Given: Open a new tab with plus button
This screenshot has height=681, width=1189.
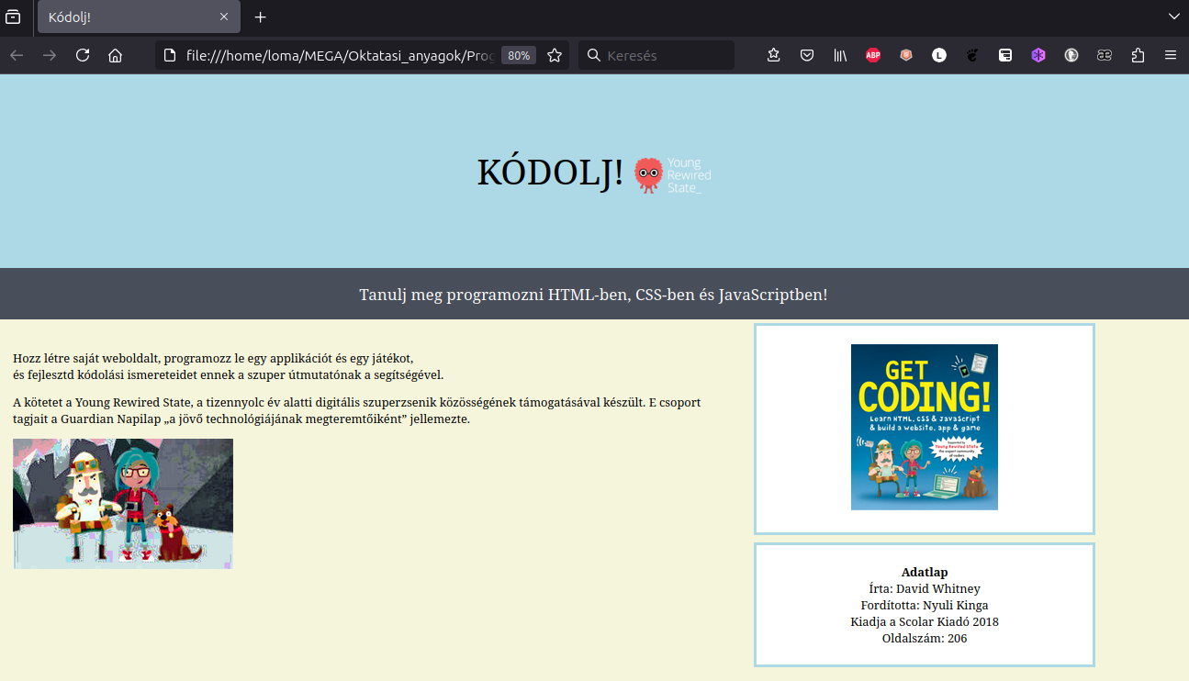Looking at the screenshot, I should click(x=261, y=17).
